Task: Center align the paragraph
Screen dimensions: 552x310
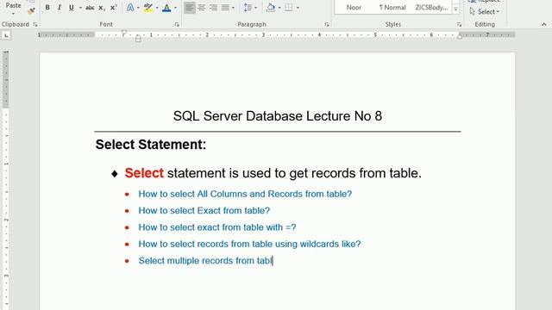Action: point(201,8)
